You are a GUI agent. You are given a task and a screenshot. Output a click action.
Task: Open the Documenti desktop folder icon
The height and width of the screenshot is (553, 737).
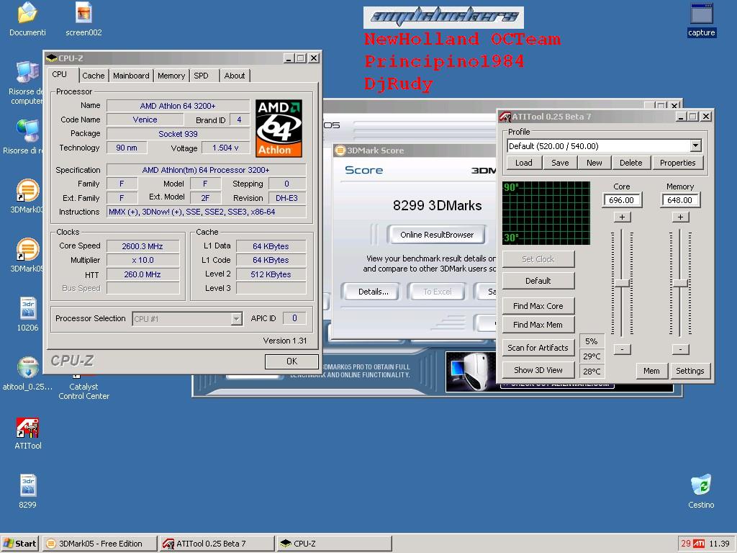pyautogui.click(x=27, y=13)
